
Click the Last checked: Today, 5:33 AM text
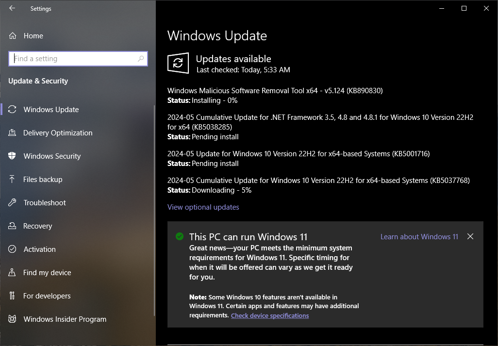243,70
